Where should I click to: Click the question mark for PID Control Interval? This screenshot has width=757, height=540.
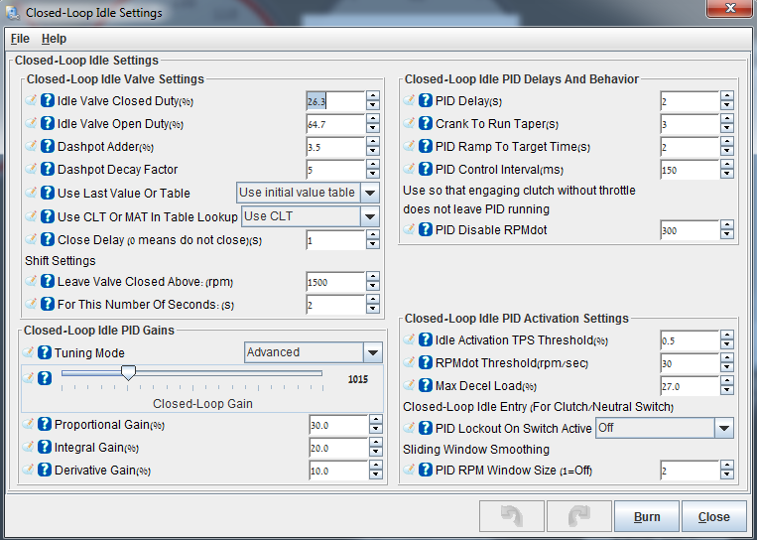point(426,169)
